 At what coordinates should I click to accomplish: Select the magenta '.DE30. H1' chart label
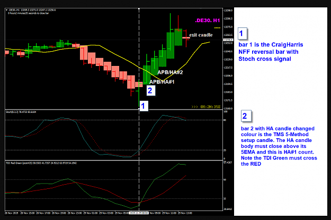207,21
